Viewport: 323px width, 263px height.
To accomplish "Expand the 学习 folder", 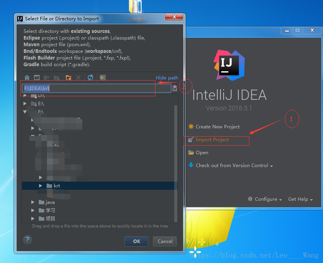I will (33, 210).
